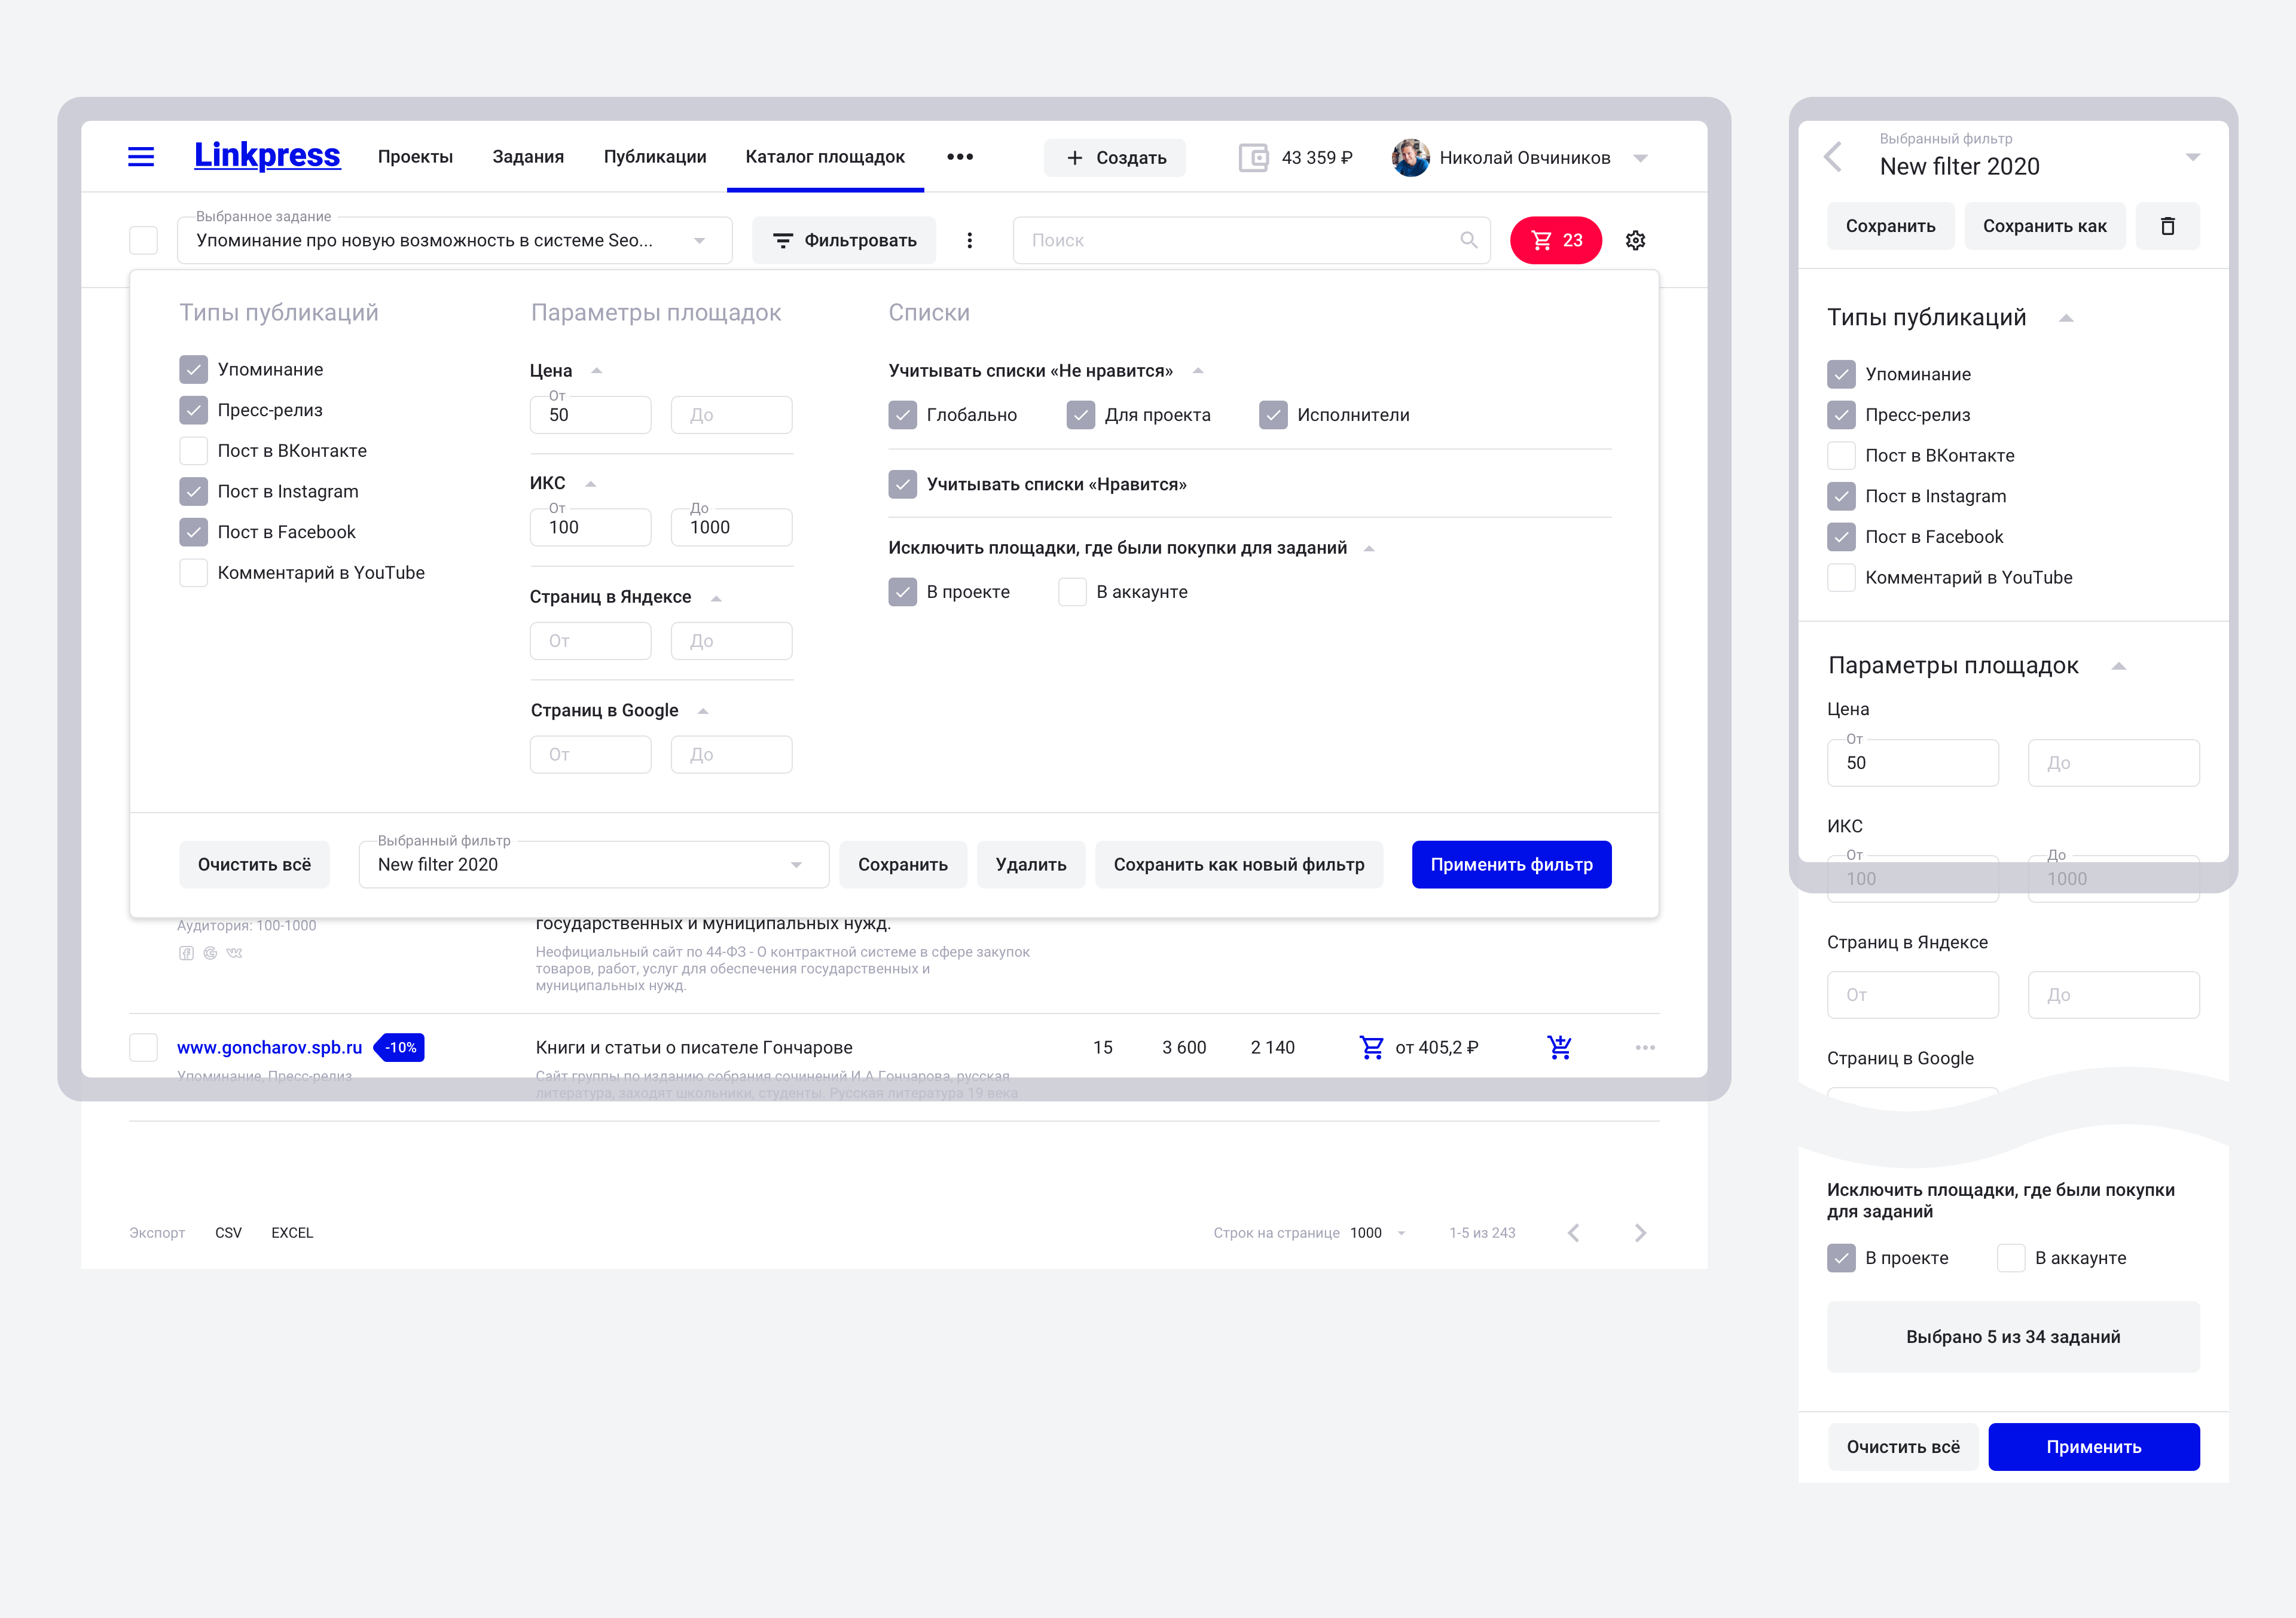Screen dimensions: 2296x1618
Task: Enable Пост в ВКонтакте checkbox in desktop filter
Action: 194,451
